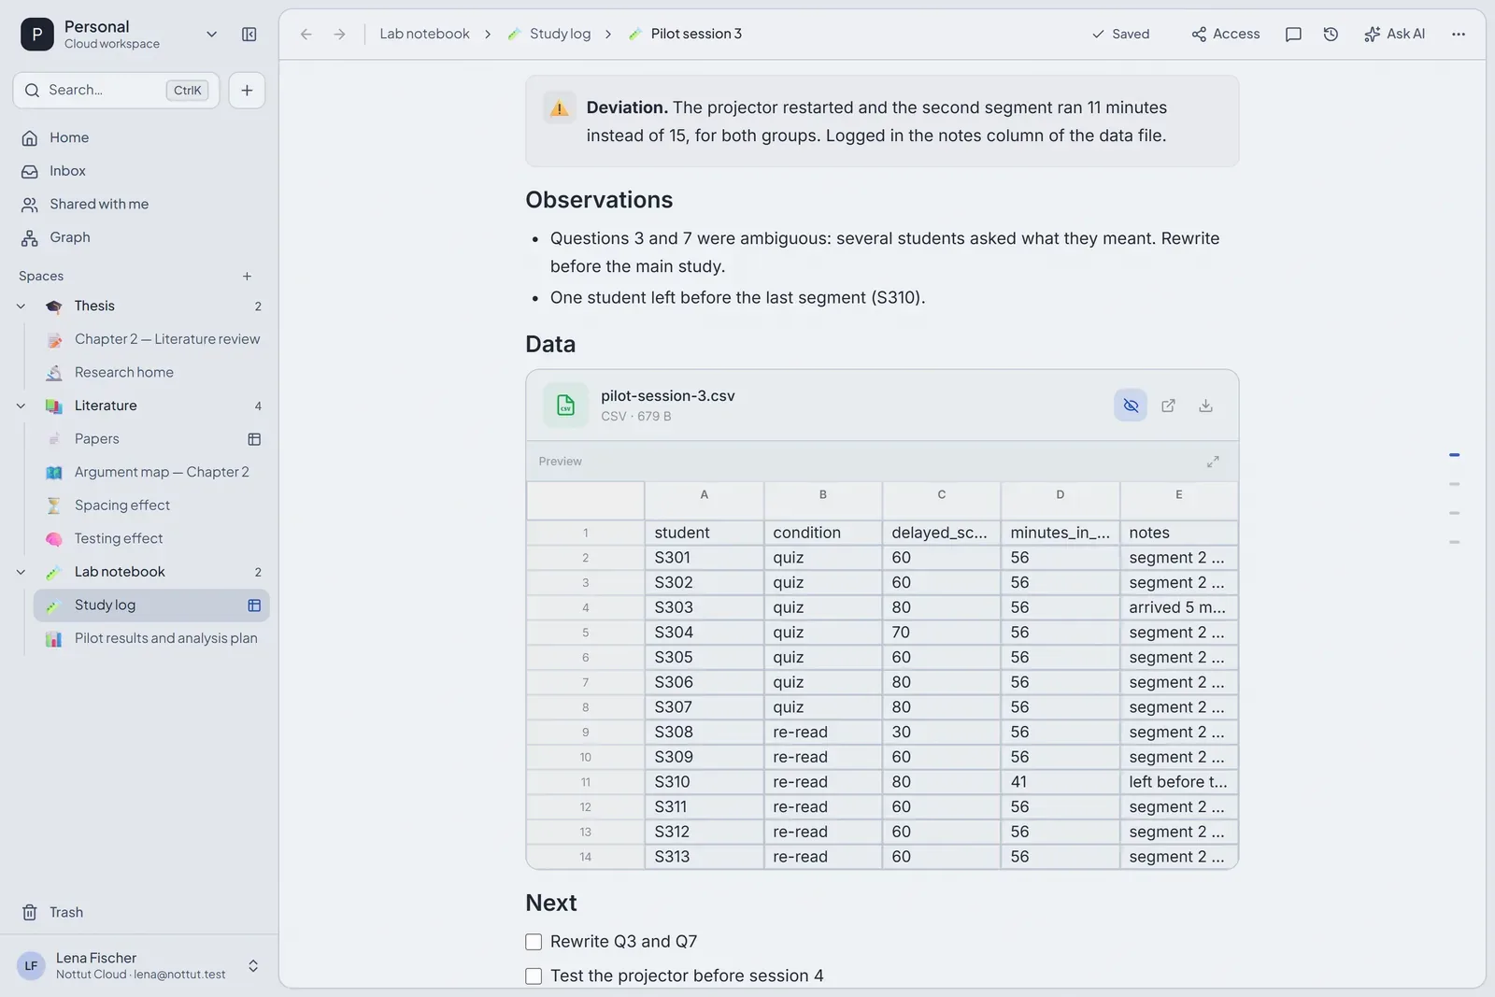Toggle the CSV preview visibility eye icon
1495x997 pixels.
1131,406
